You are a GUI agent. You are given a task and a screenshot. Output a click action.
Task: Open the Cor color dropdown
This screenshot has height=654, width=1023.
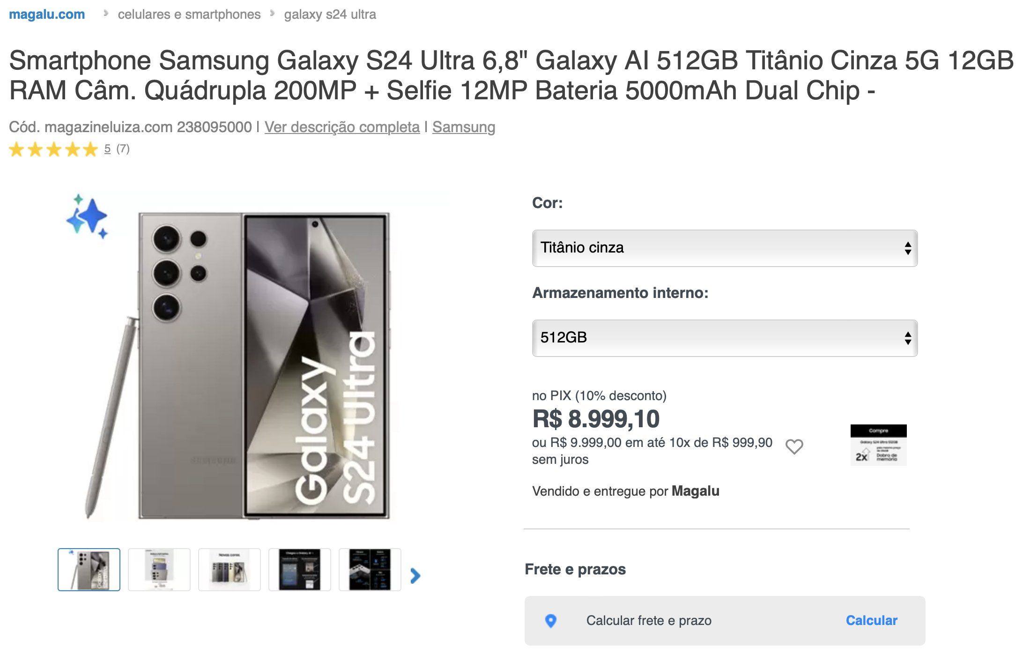[x=725, y=248]
